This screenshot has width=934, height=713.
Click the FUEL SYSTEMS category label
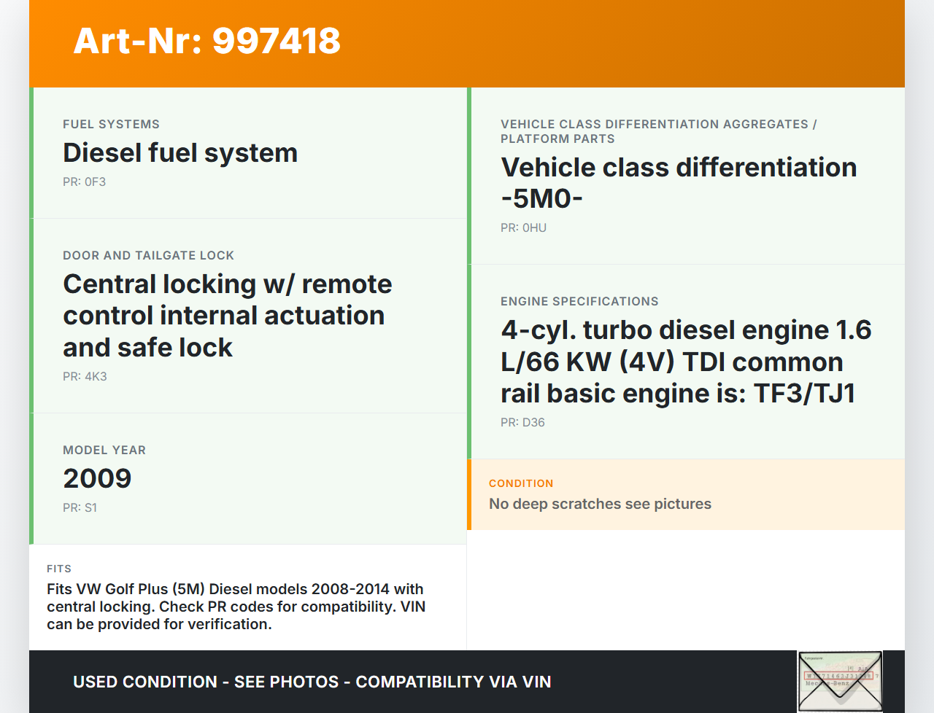tap(111, 124)
